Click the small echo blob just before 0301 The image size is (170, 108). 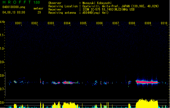coord(15,82)
